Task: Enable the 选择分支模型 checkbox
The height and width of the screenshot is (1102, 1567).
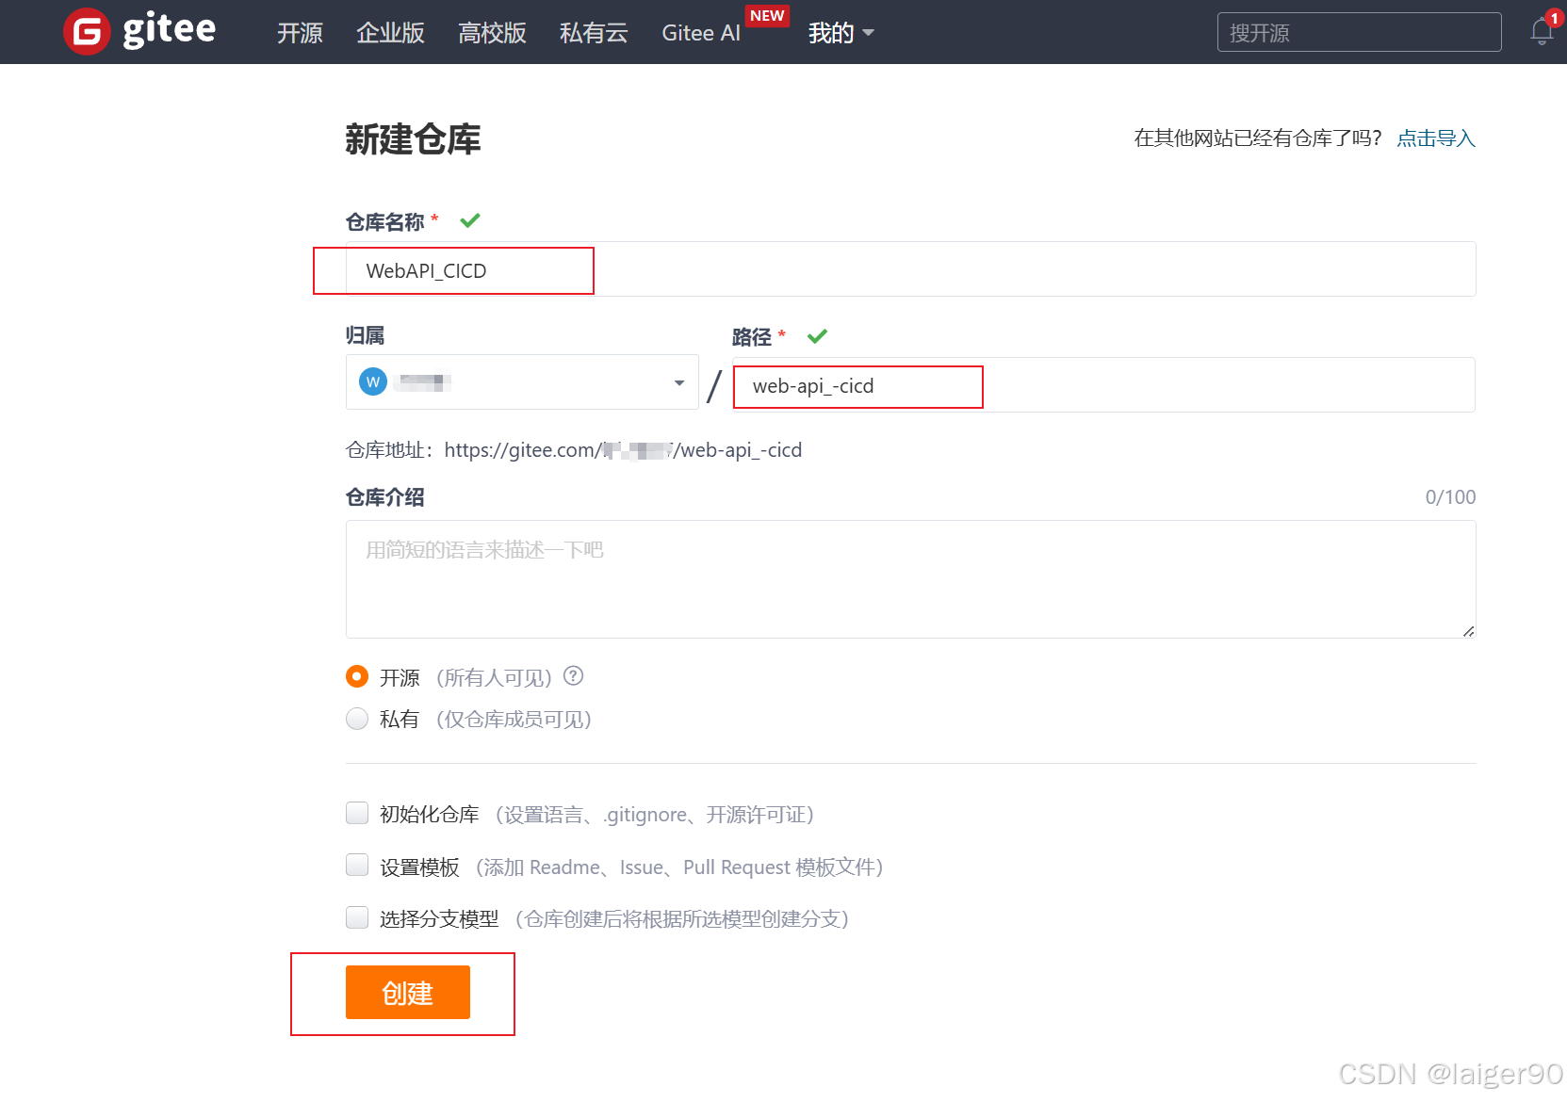Action: pyautogui.click(x=357, y=917)
